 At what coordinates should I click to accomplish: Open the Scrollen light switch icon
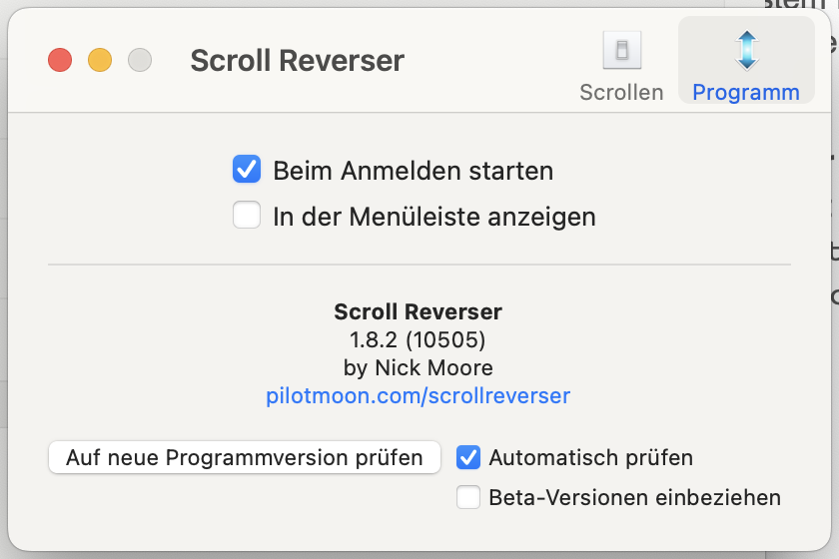pyautogui.click(x=621, y=50)
